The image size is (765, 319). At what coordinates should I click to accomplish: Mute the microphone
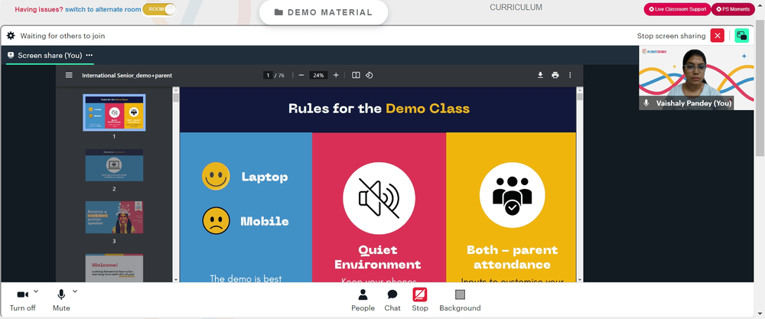(x=61, y=300)
